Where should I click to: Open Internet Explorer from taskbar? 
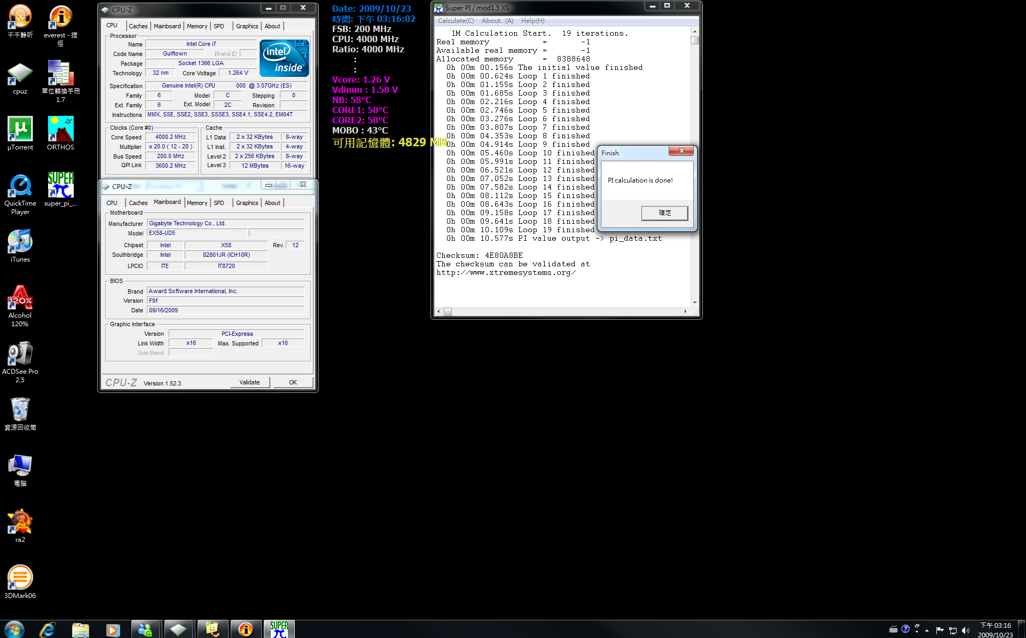(x=48, y=629)
